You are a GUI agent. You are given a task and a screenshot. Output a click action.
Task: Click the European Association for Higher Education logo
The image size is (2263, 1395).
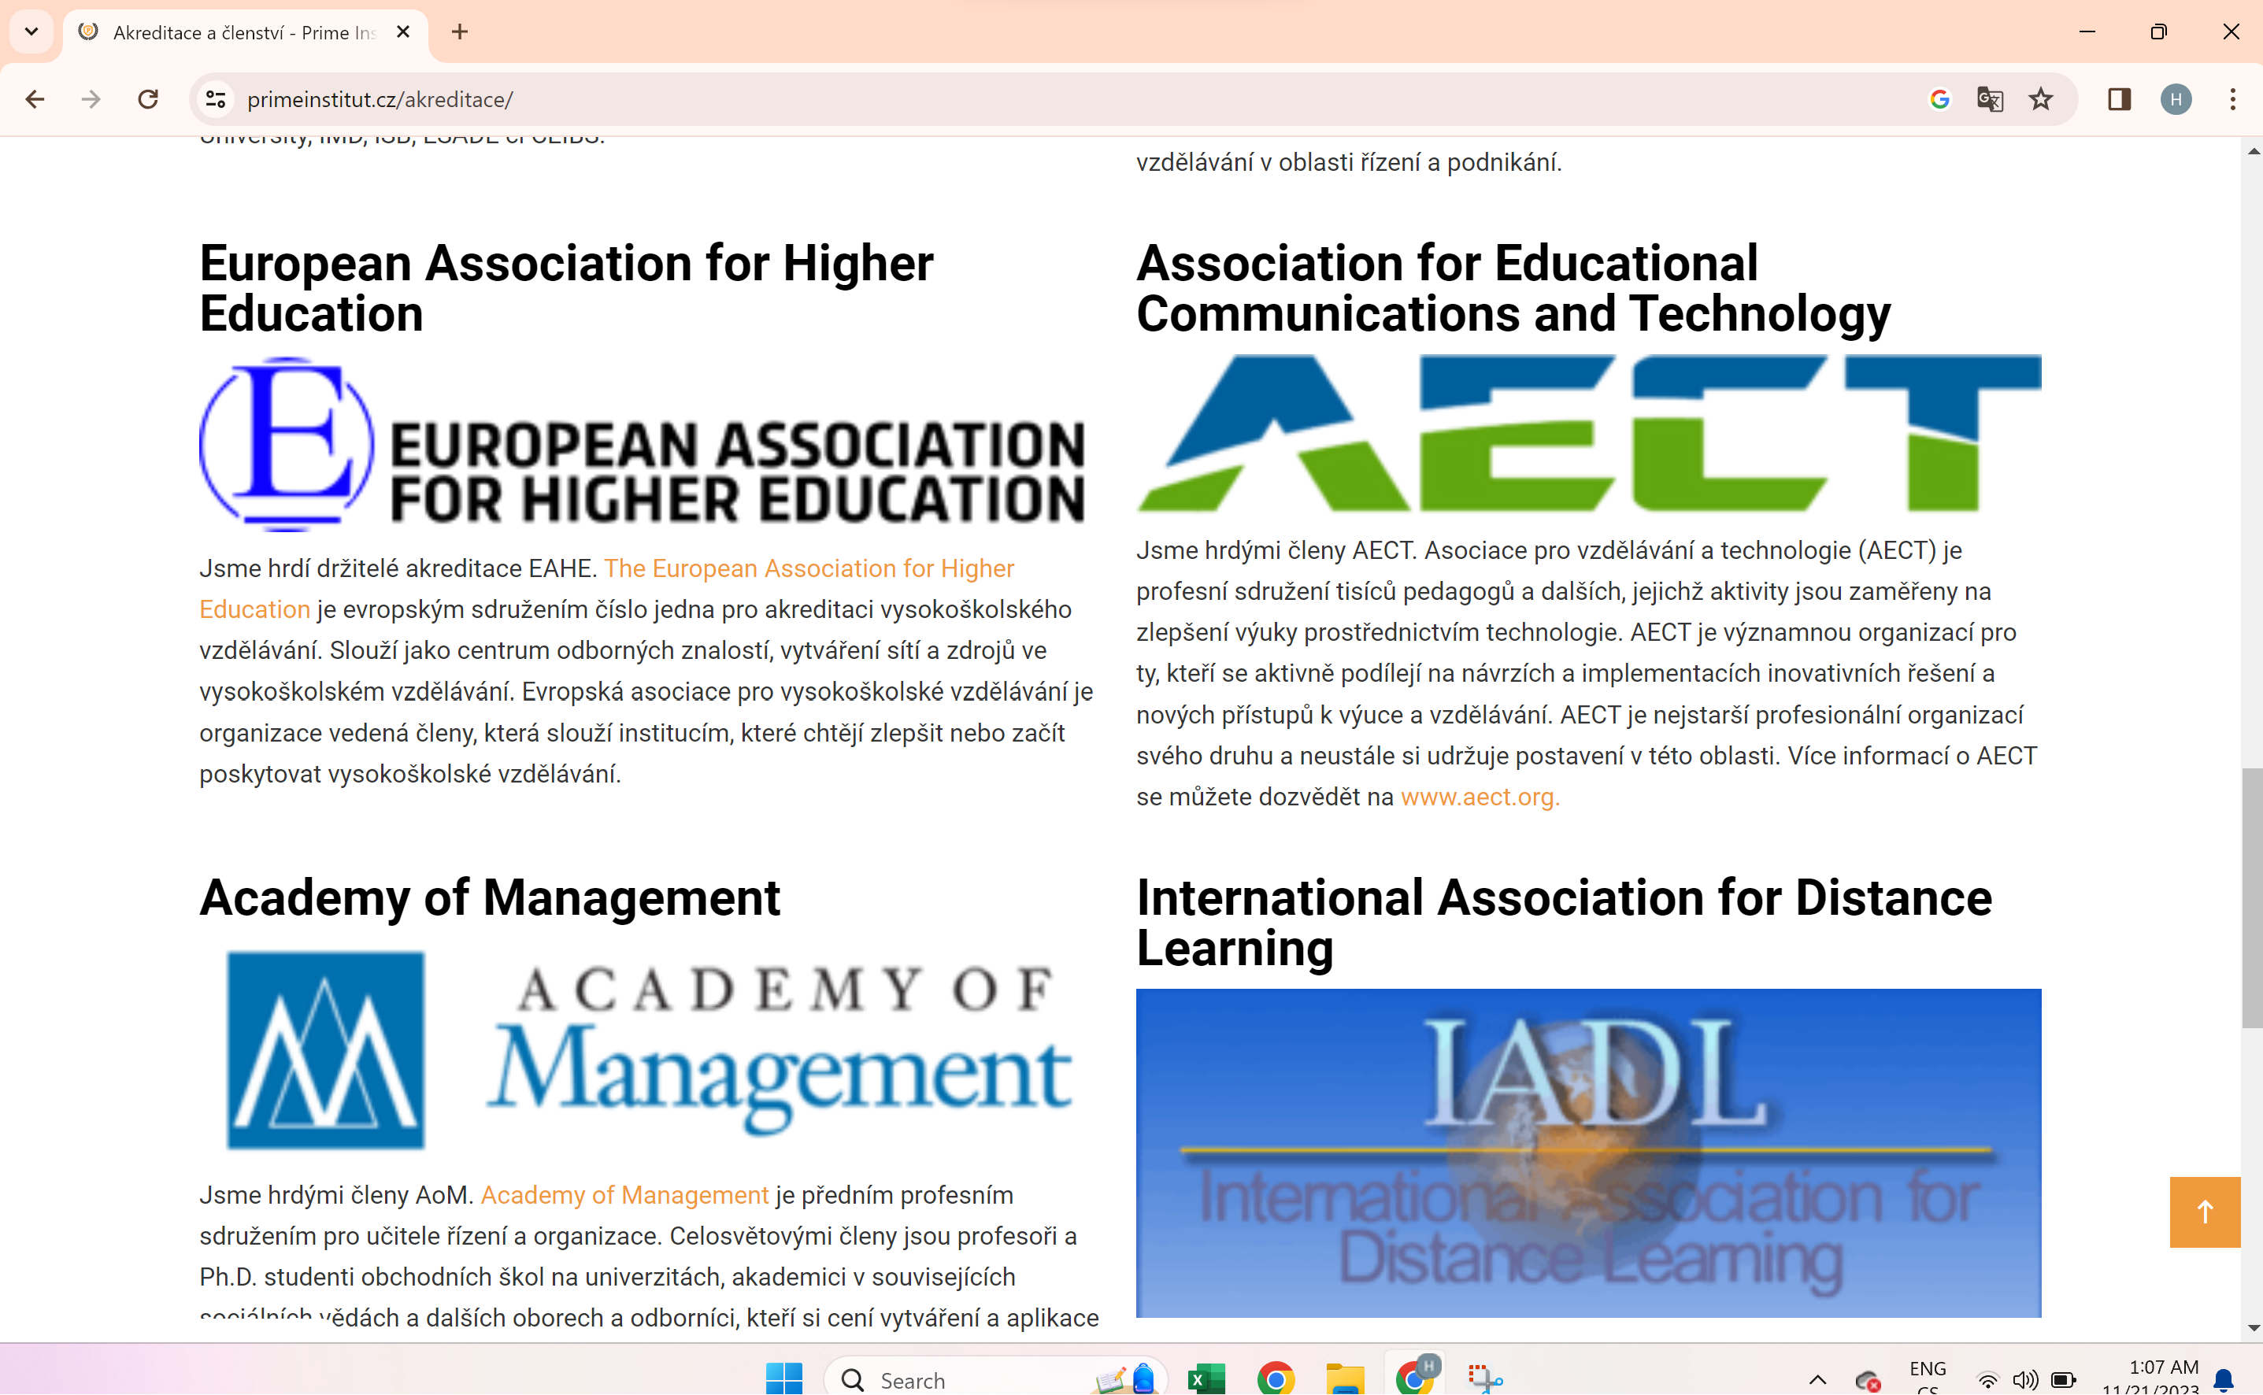pyautogui.click(x=642, y=445)
